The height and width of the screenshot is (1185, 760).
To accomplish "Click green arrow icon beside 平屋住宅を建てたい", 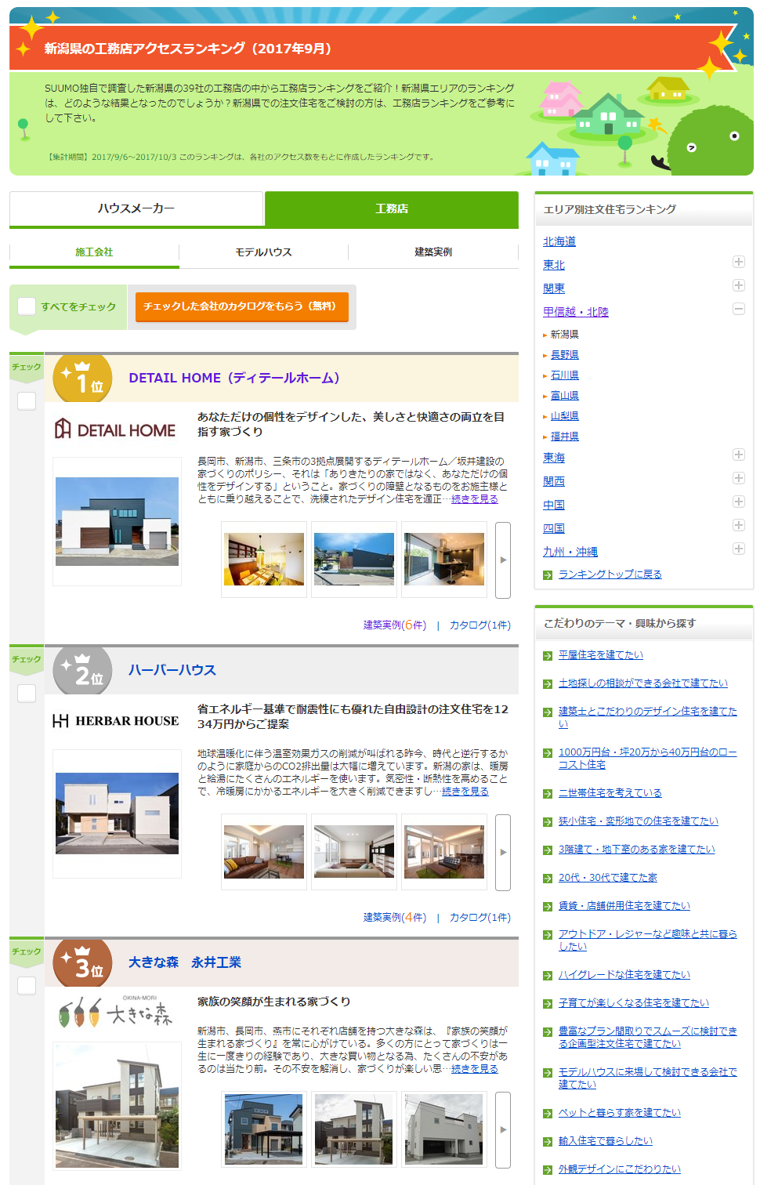I will [548, 656].
